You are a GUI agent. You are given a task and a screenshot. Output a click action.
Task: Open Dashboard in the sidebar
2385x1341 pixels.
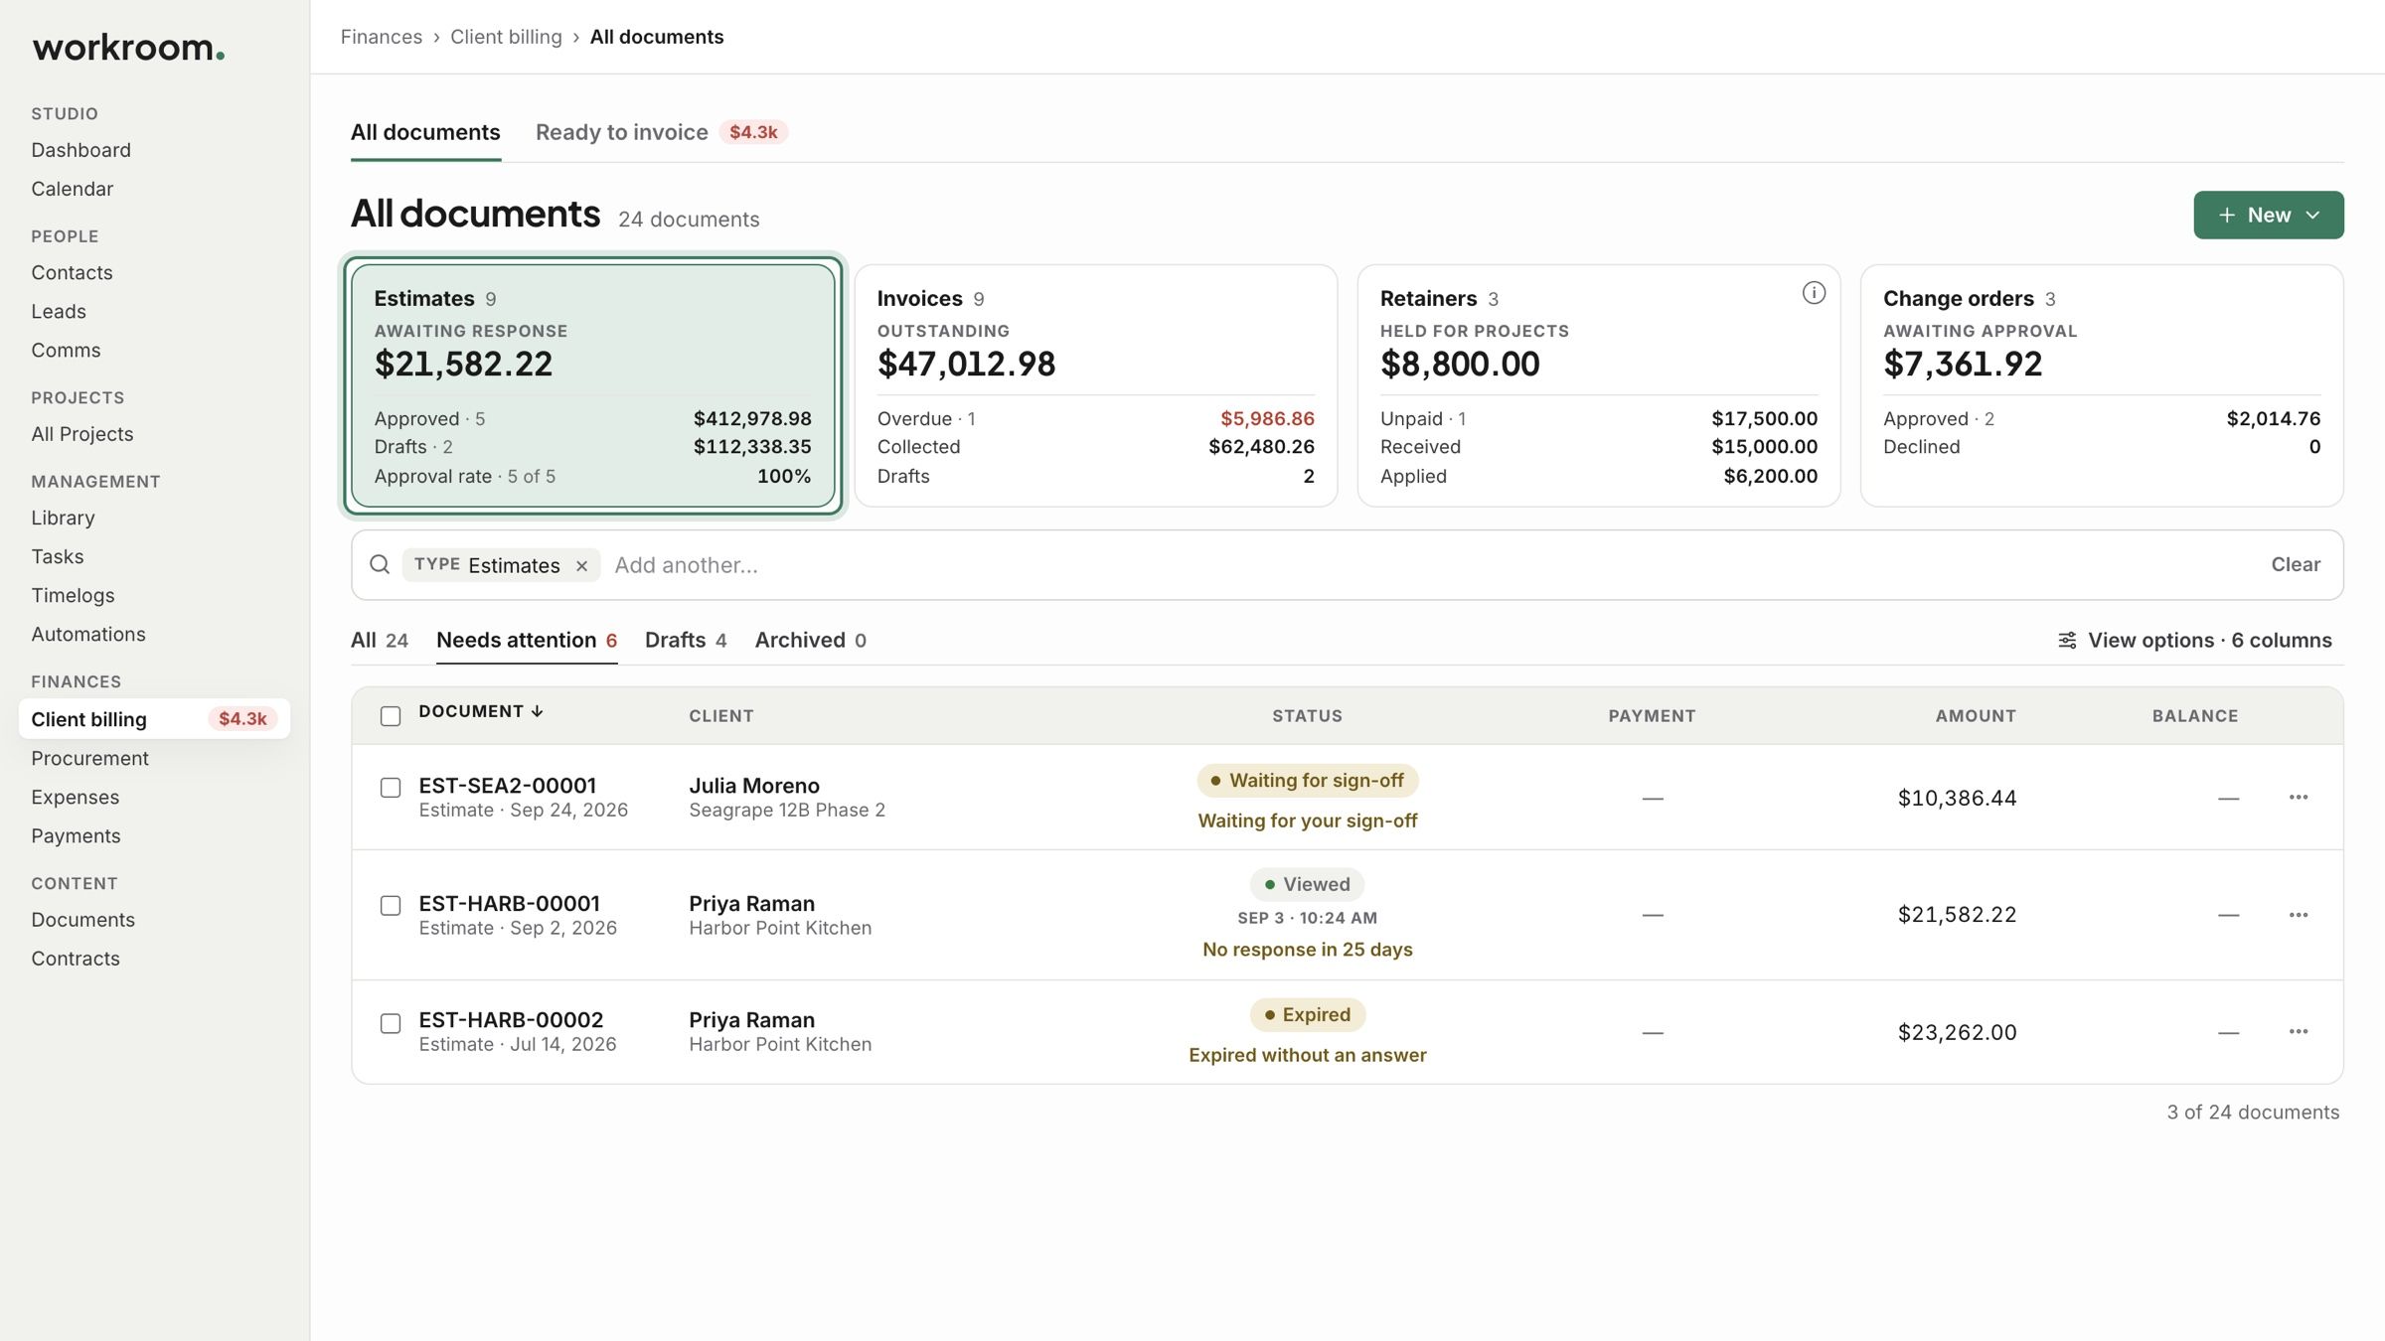(x=80, y=150)
